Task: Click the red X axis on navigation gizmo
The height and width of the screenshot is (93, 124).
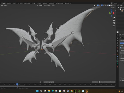Action: pyautogui.click(x=114, y=13)
